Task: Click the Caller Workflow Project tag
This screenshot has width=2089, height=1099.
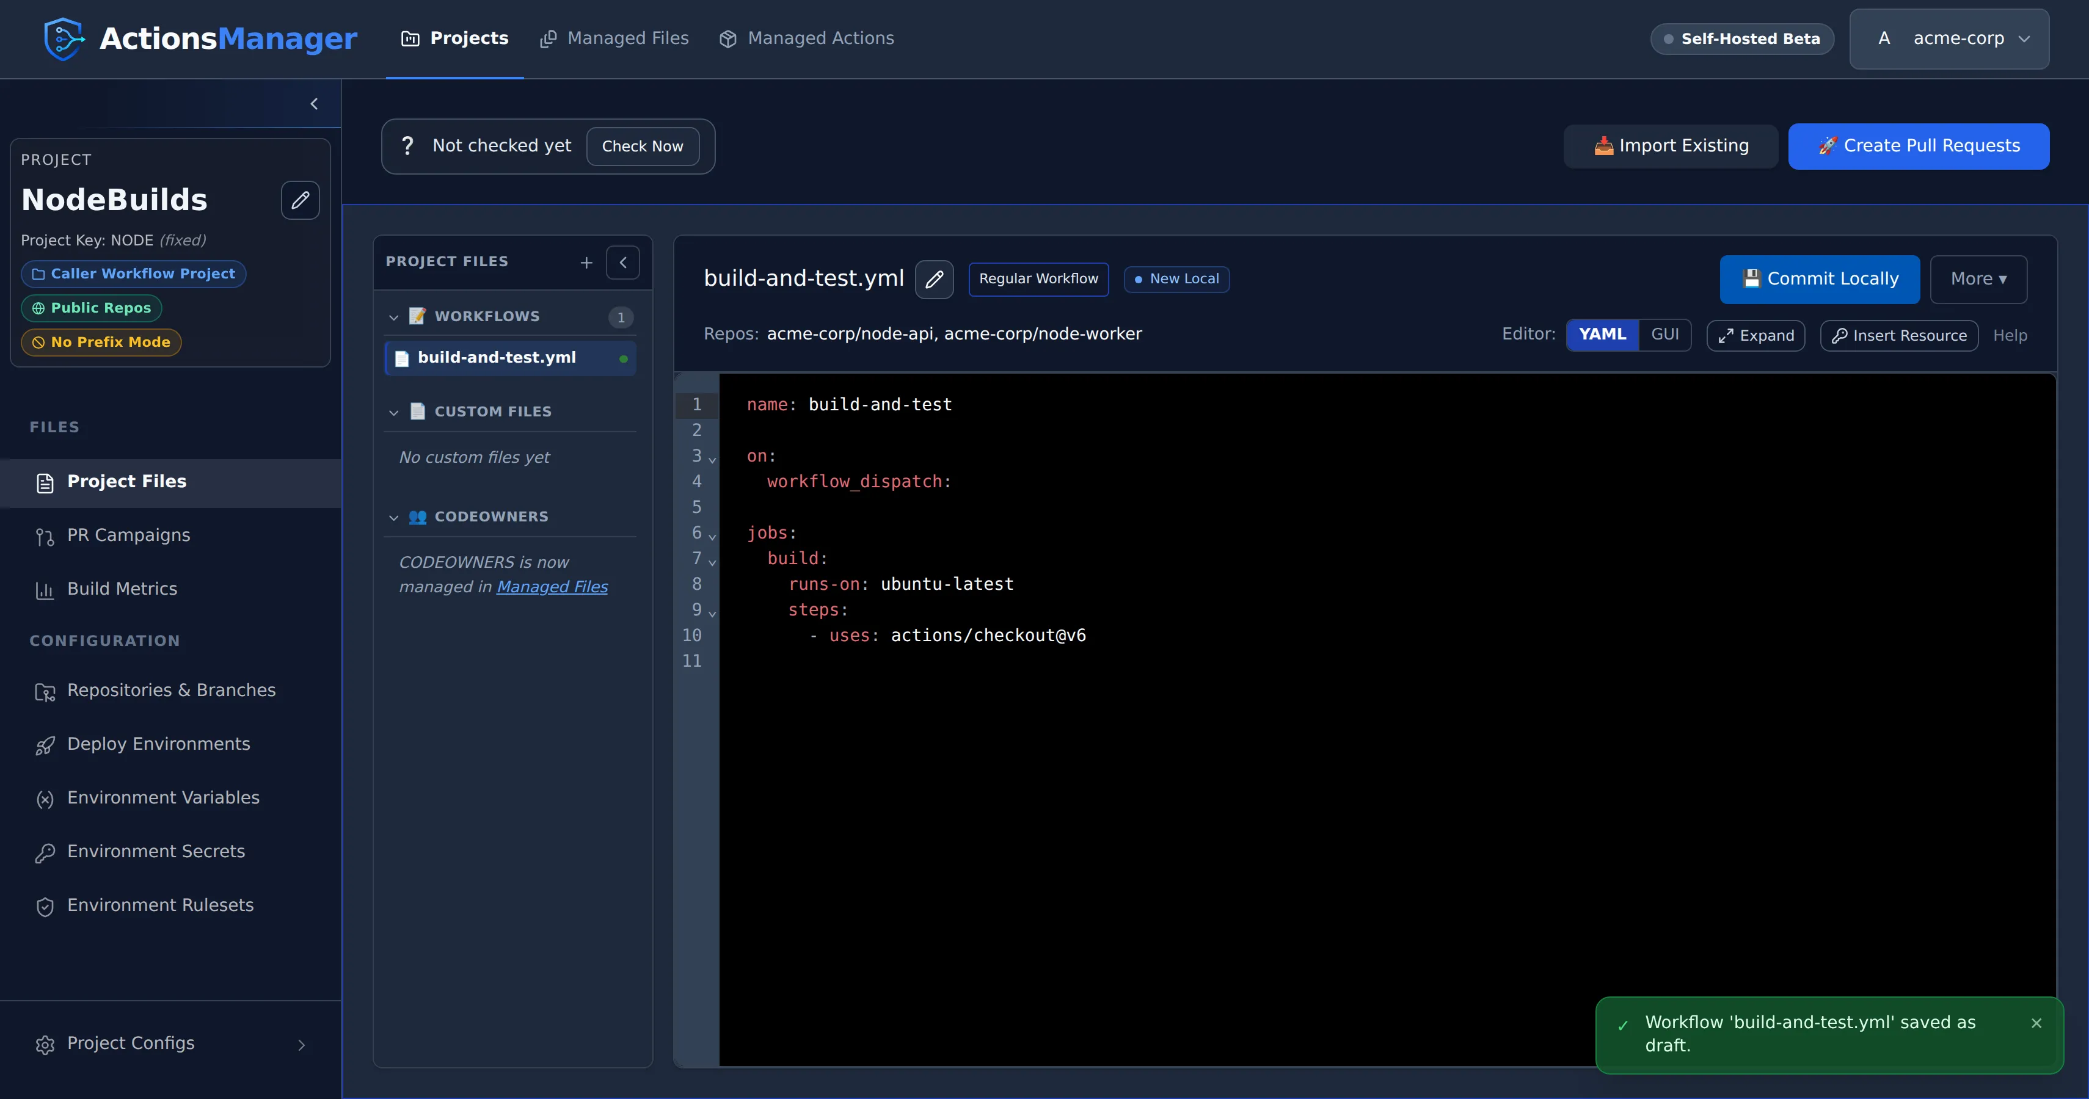Action: coord(134,273)
